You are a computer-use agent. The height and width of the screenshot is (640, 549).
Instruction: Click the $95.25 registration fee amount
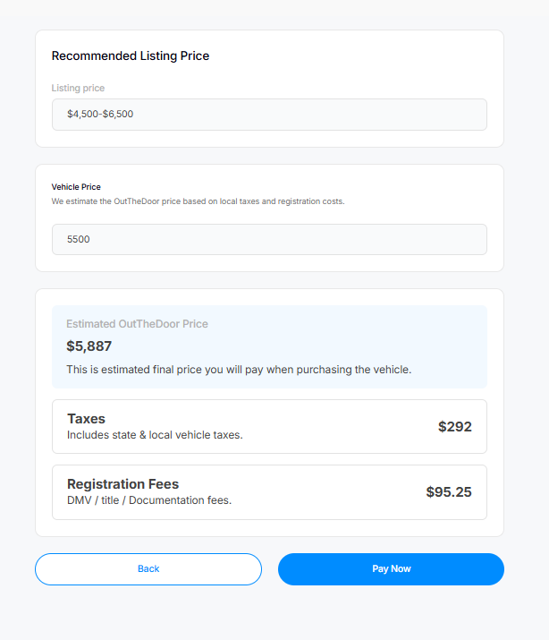click(x=448, y=492)
